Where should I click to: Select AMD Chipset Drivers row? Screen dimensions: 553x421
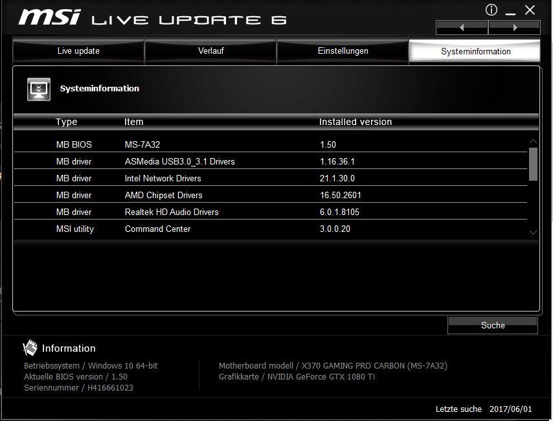[271, 195]
